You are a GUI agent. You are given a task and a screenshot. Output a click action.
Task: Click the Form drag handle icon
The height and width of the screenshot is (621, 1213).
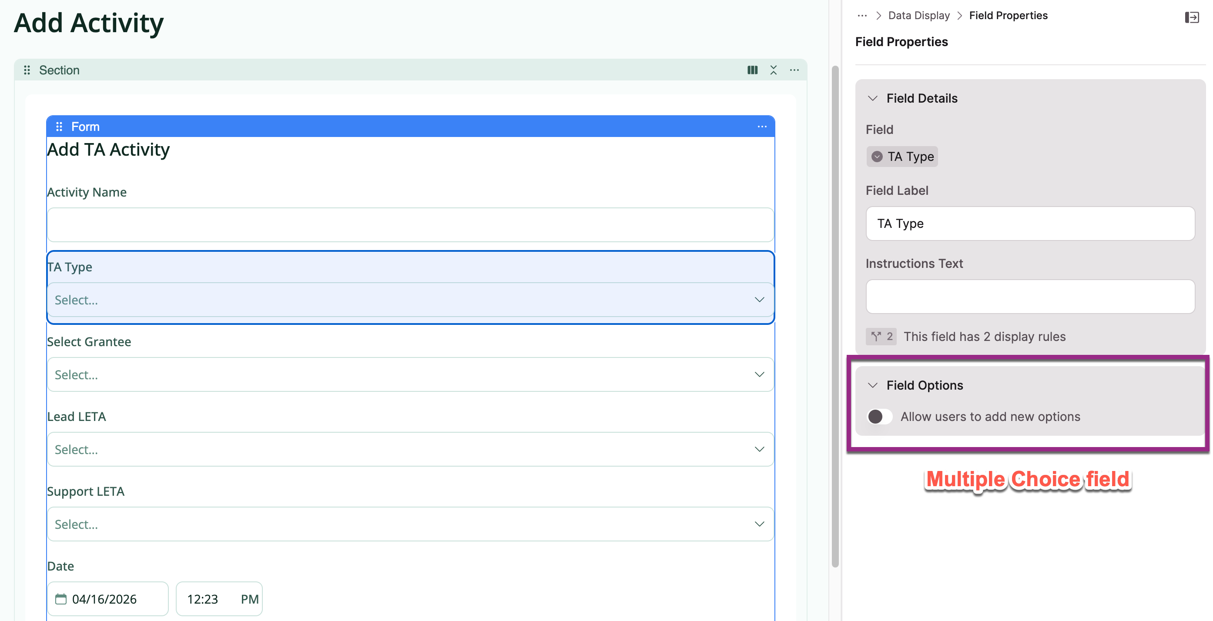[x=59, y=127]
